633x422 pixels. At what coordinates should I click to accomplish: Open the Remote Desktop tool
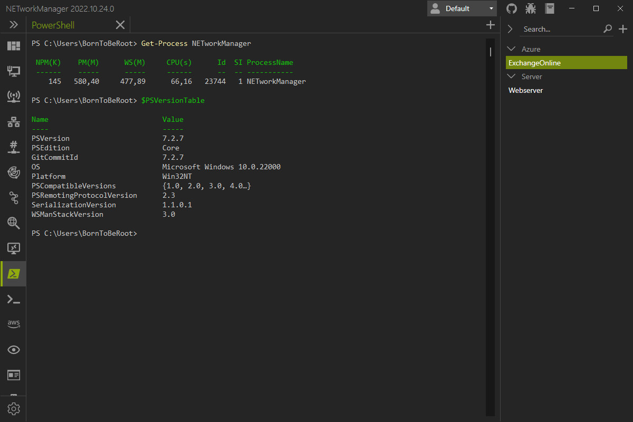(13, 248)
